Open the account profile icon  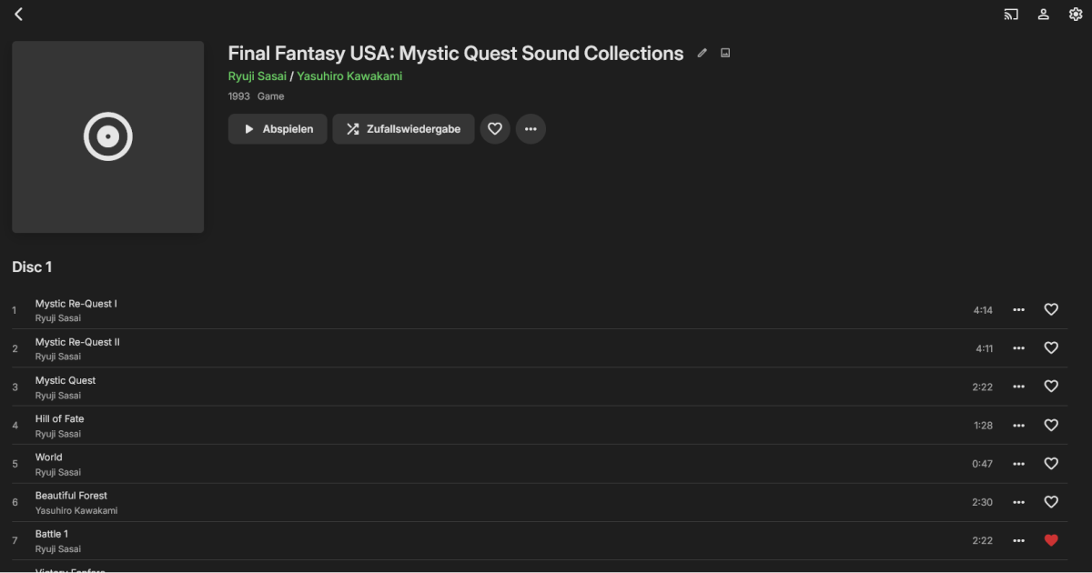tap(1043, 14)
